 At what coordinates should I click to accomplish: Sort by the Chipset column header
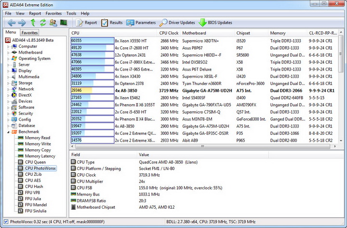[252, 33]
